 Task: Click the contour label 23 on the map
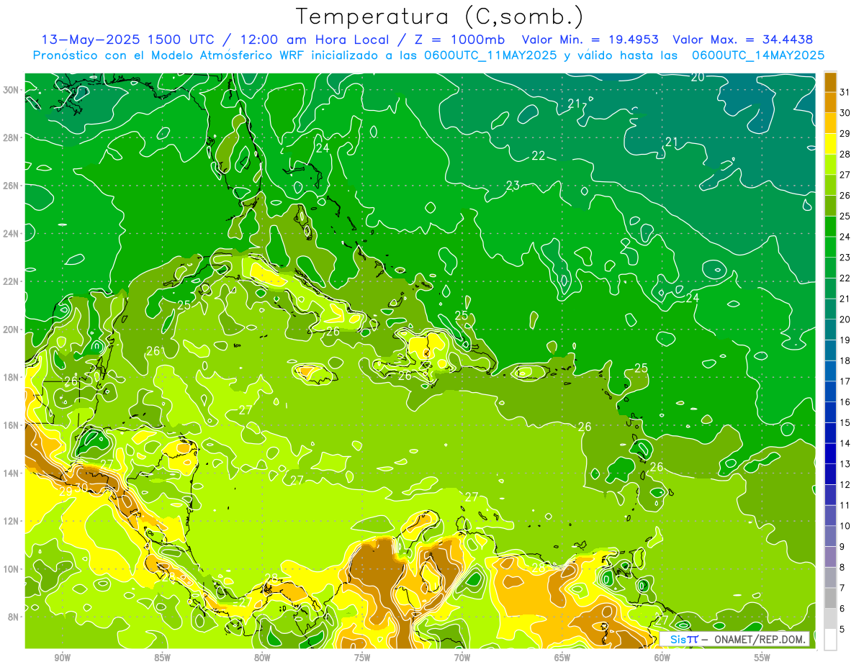(x=513, y=186)
